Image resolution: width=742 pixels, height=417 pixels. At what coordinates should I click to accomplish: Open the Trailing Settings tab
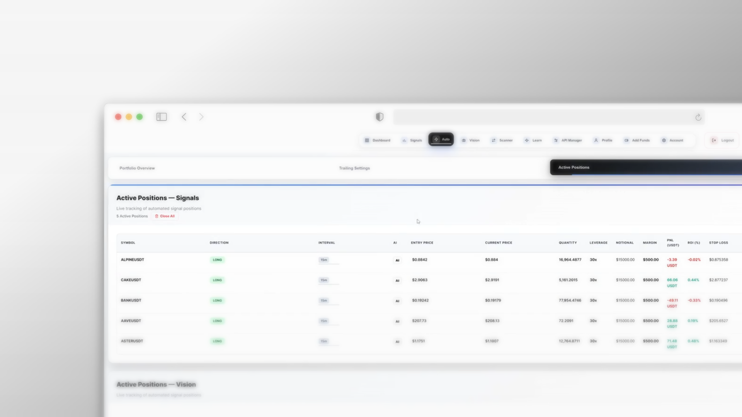(x=354, y=168)
